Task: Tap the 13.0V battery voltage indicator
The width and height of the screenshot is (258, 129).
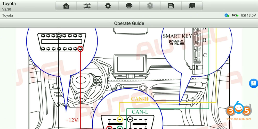Action: [248, 15]
